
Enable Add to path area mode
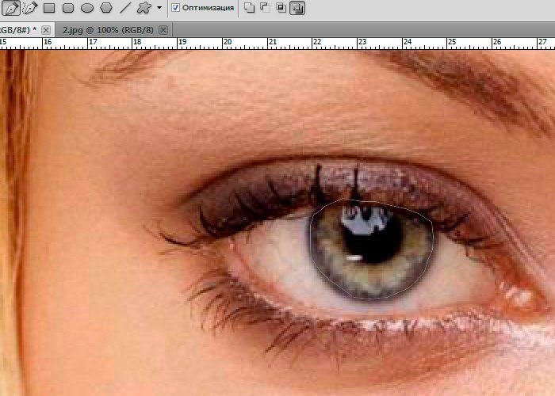(249, 8)
